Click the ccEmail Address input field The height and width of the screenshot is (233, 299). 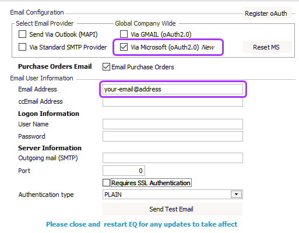(x=173, y=102)
